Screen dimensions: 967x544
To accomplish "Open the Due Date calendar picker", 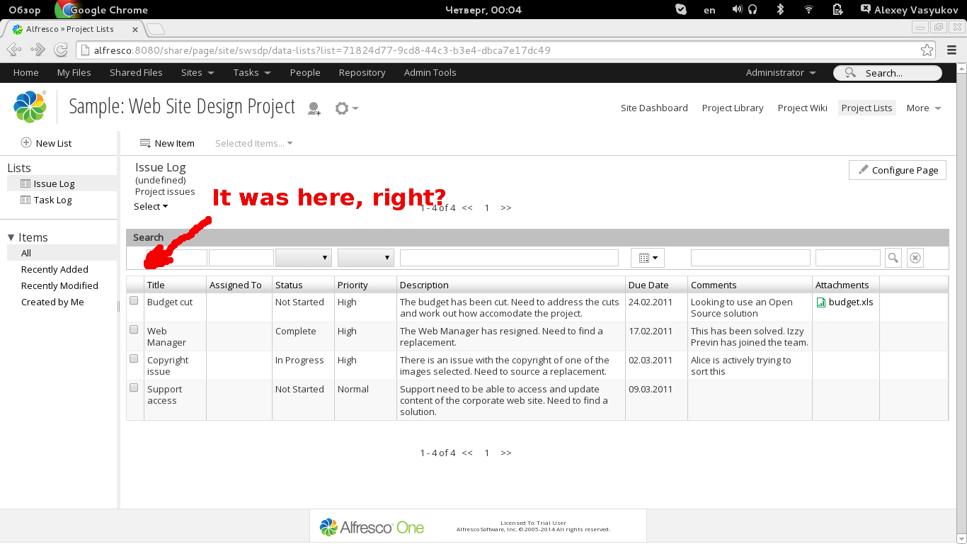I will 648,258.
